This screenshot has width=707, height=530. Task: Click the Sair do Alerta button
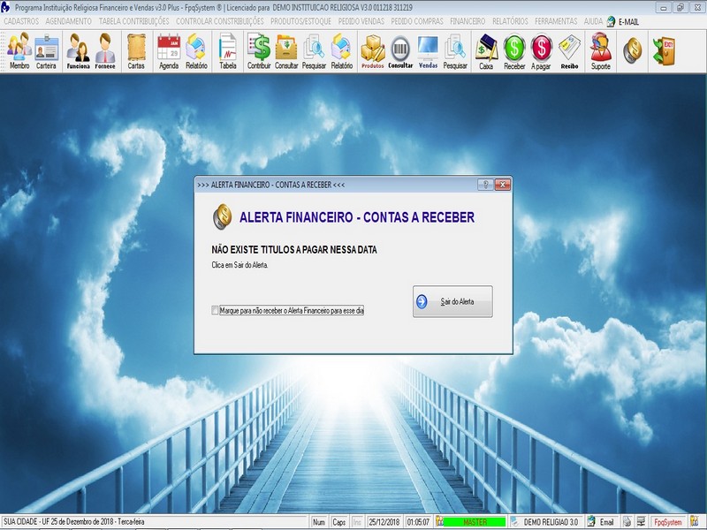pos(452,301)
